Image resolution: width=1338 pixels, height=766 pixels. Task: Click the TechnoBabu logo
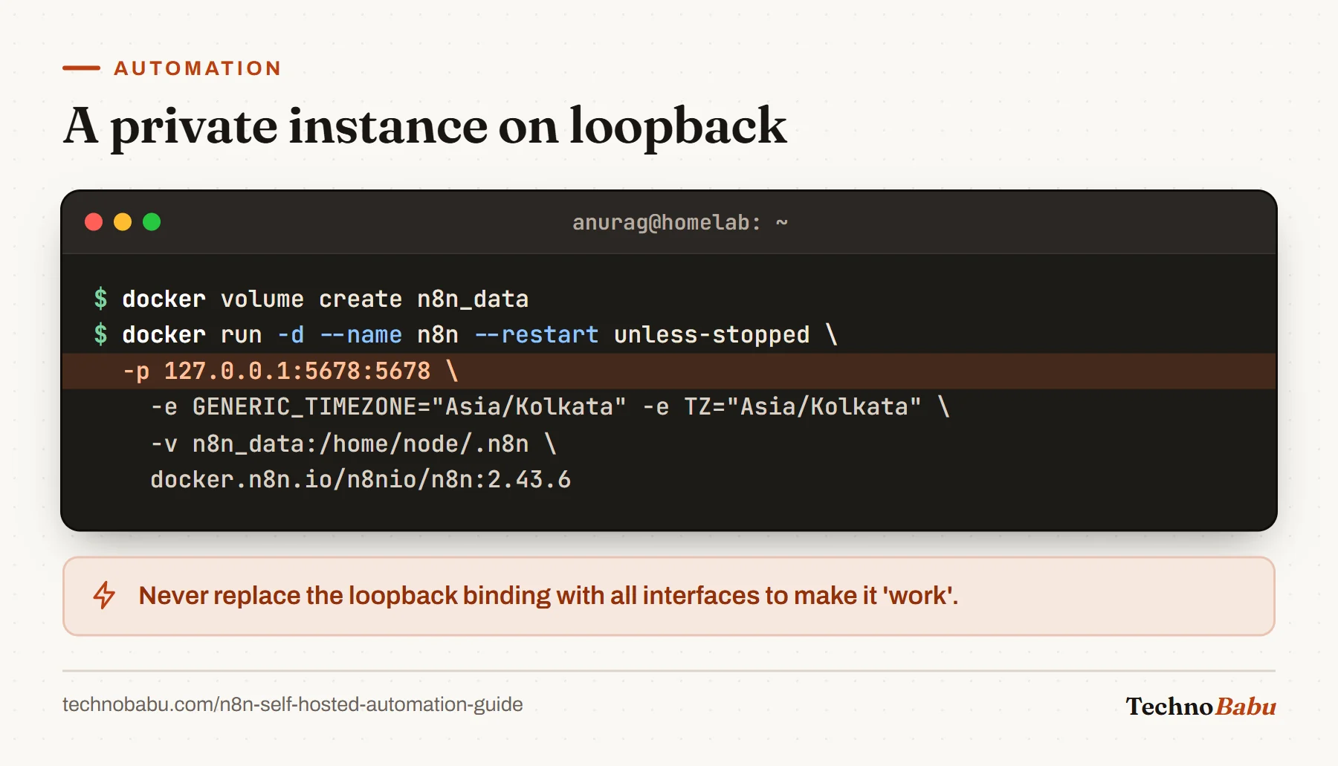[x=1200, y=706]
